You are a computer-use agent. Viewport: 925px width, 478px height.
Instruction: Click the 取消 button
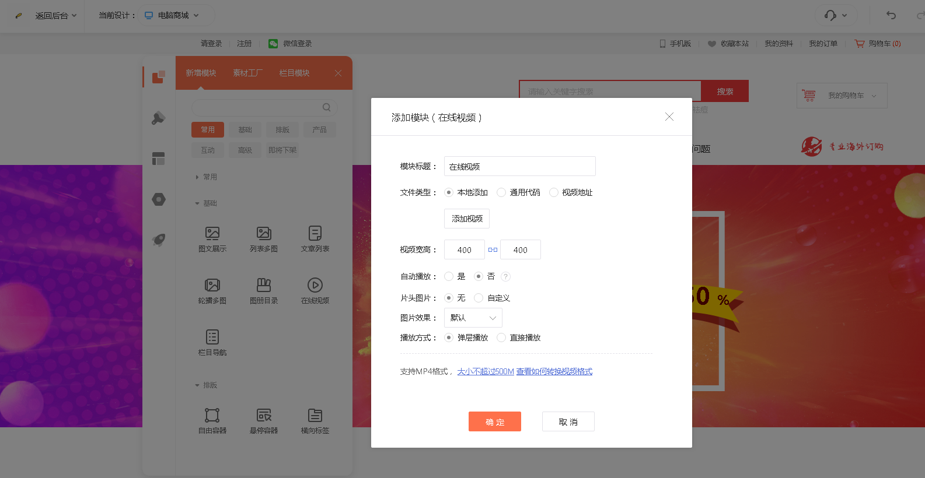[x=568, y=421]
